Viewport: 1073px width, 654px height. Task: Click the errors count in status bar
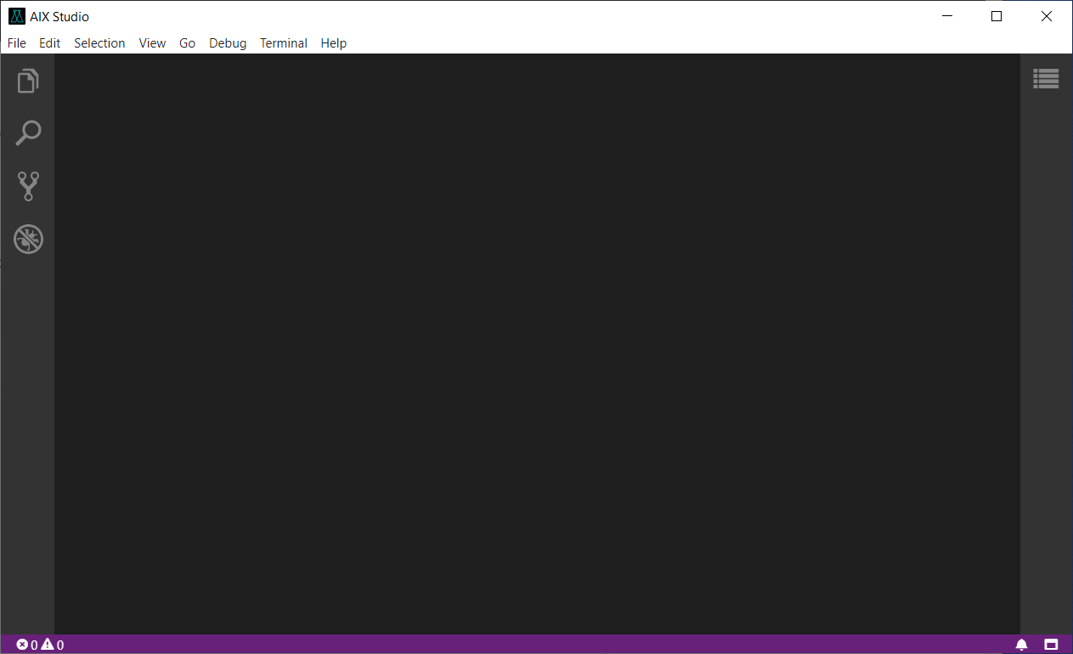coord(27,645)
